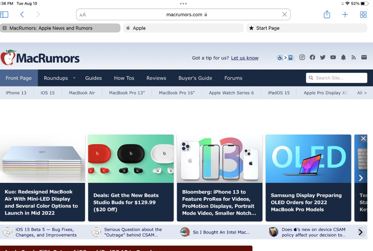This screenshot has width=373, height=251.
Task: Toggle the accessibility layout switch
Action: 285,57
